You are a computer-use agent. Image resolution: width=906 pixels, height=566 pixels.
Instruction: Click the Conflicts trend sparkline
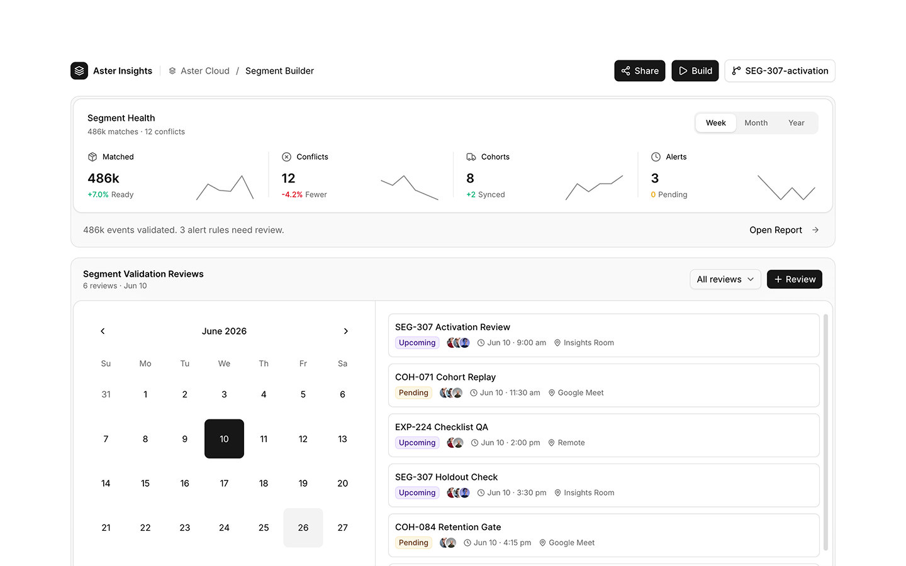[410, 187]
